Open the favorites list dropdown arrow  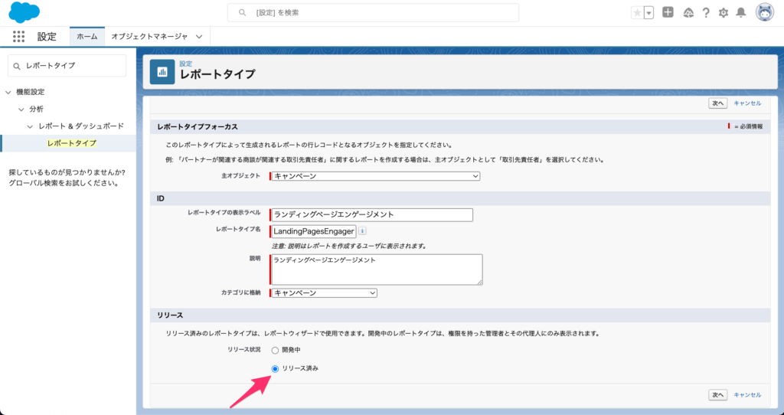(649, 13)
